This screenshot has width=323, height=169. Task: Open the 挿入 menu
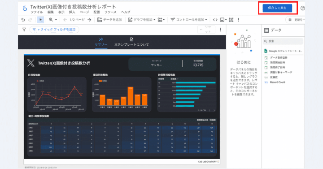coord(72,12)
